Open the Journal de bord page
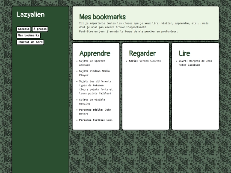 (30, 42)
